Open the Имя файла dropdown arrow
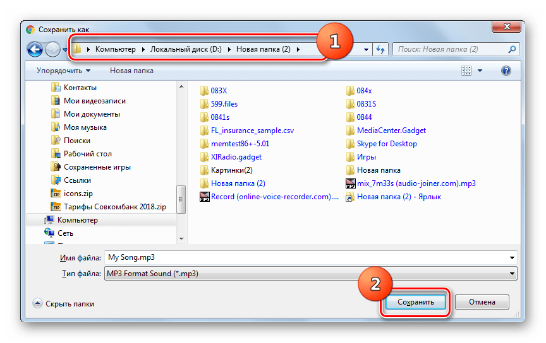The width and height of the screenshot is (546, 343). (x=513, y=257)
